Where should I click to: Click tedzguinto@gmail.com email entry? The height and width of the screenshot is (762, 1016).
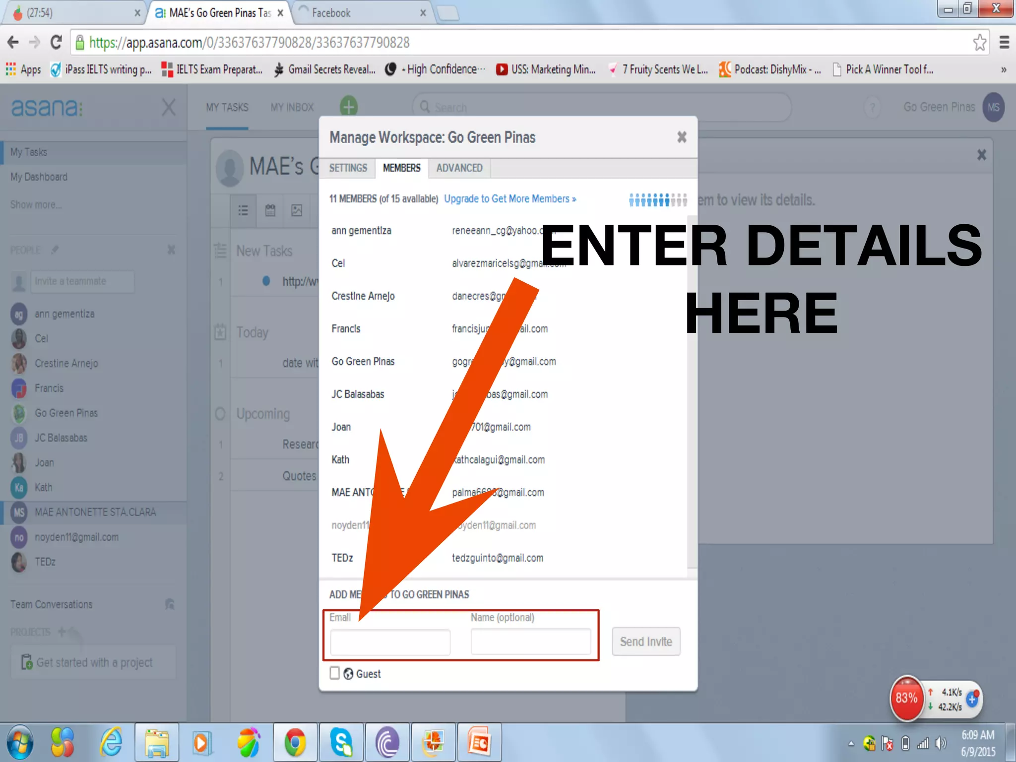point(498,558)
